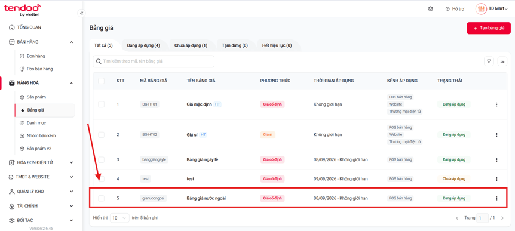Screen dimensions: 515x231
Task: Click the Tạo bảng giá button
Action: pyautogui.click(x=489, y=28)
